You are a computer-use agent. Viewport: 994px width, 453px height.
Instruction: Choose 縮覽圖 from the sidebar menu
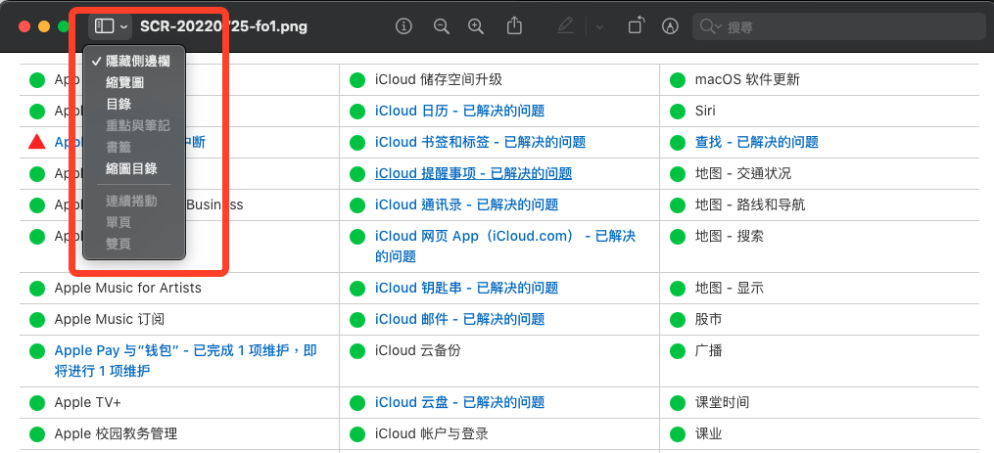[124, 82]
